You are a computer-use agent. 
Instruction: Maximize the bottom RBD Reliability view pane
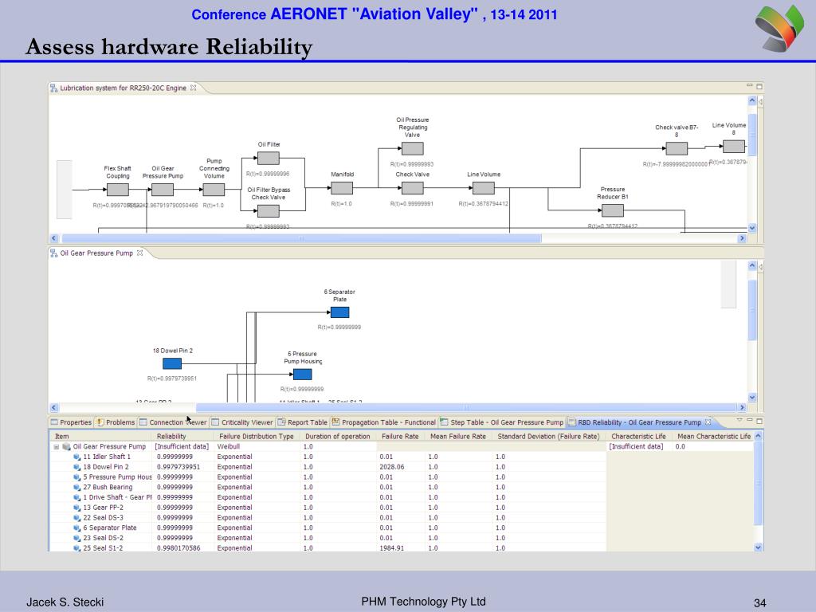coord(759,421)
